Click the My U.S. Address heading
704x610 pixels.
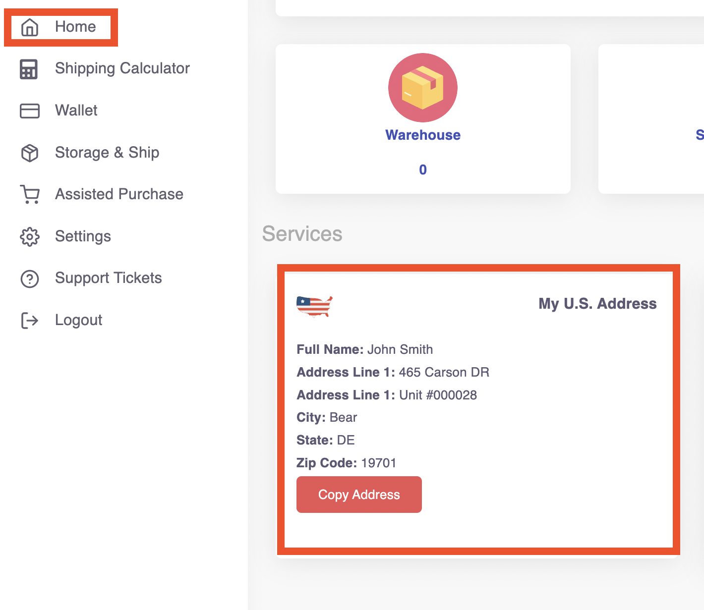[x=597, y=303]
